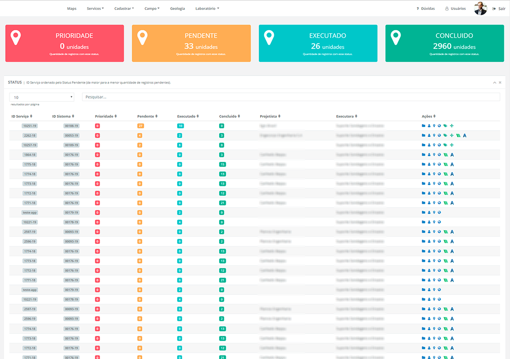This screenshot has height=359, width=510.
Task: Collapse the STATUS panel with the chevron
Action: point(494,83)
